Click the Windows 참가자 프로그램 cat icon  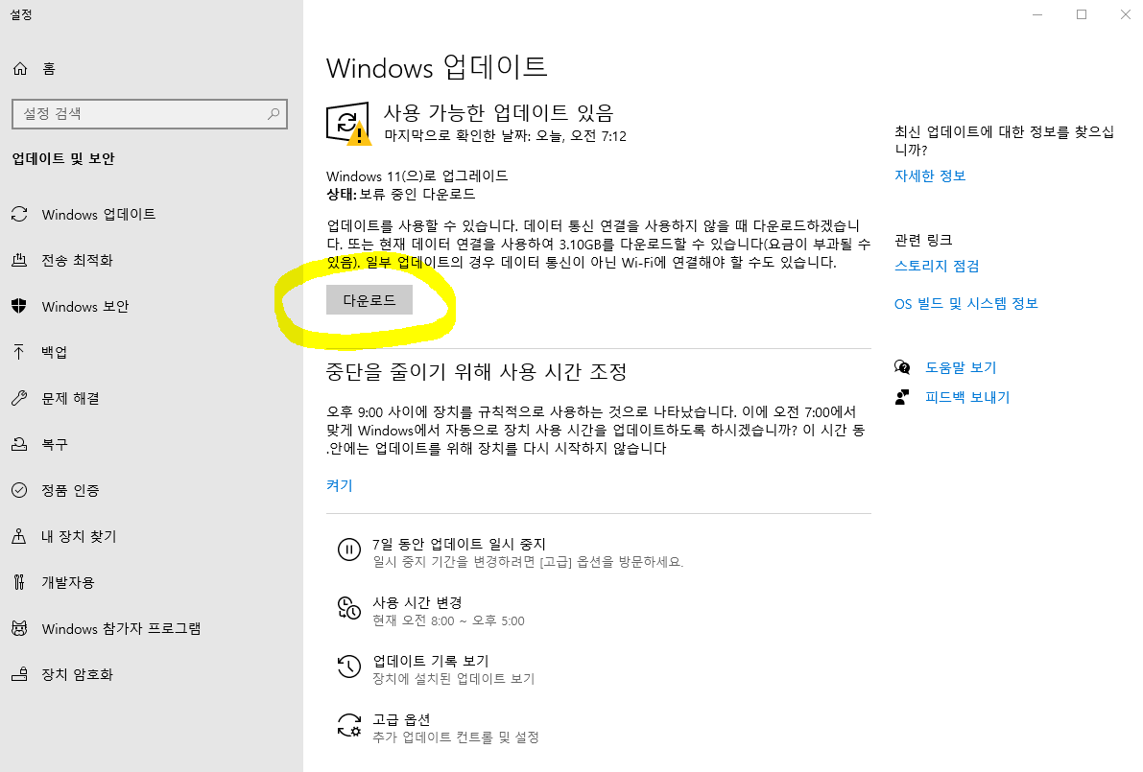[x=20, y=628]
